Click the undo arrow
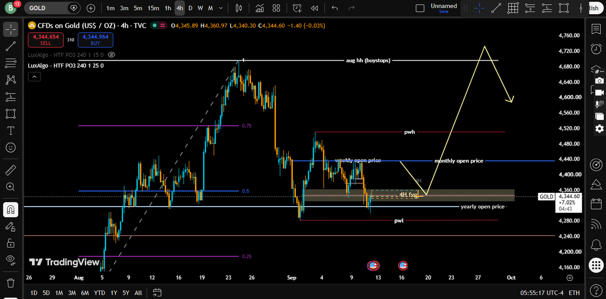This screenshot has height=299, width=606. click(334, 8)
